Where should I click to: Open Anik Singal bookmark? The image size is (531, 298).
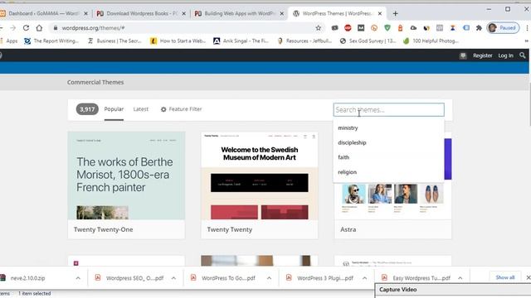pos(241,41)
